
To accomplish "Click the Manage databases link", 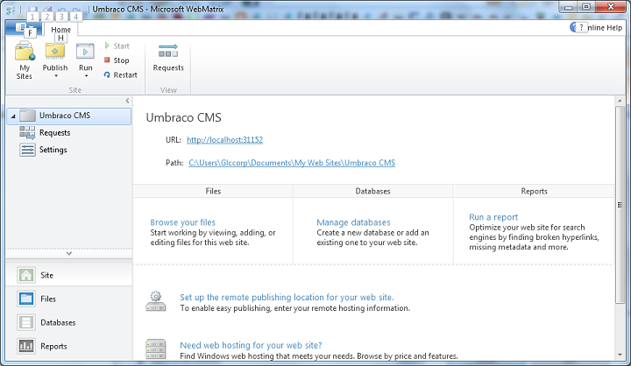I will [x=353, y=222].
